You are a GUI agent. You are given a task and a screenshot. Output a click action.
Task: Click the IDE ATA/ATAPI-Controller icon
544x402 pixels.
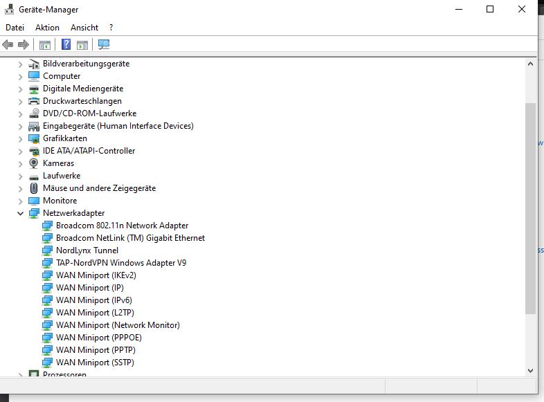coord(34,151)
